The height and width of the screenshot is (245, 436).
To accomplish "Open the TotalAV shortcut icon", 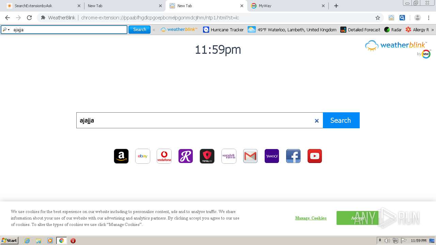I will 207,156.
